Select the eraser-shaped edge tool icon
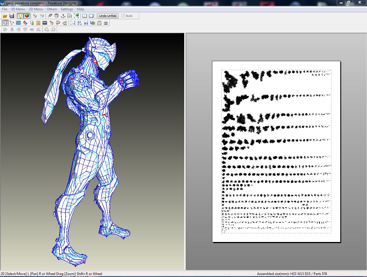Image resolution: width=367 pixels, height=277 pixels. [x=50, y=16]
